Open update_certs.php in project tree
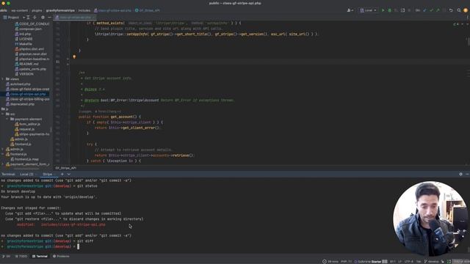 click(x=30, y=69)
